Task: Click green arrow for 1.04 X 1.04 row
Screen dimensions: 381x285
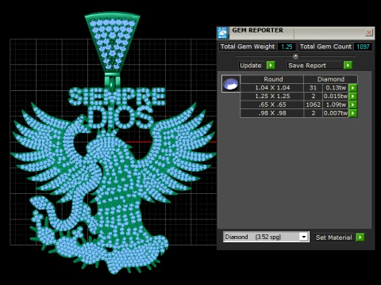Action: point(353,88)
